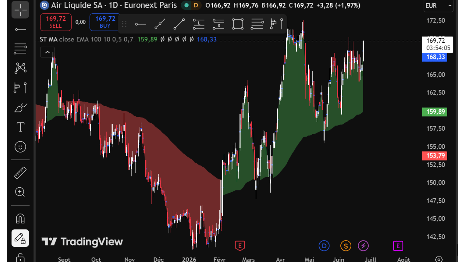Click the Air Liquide SA symbol title
465x262 pixels.
77,5
